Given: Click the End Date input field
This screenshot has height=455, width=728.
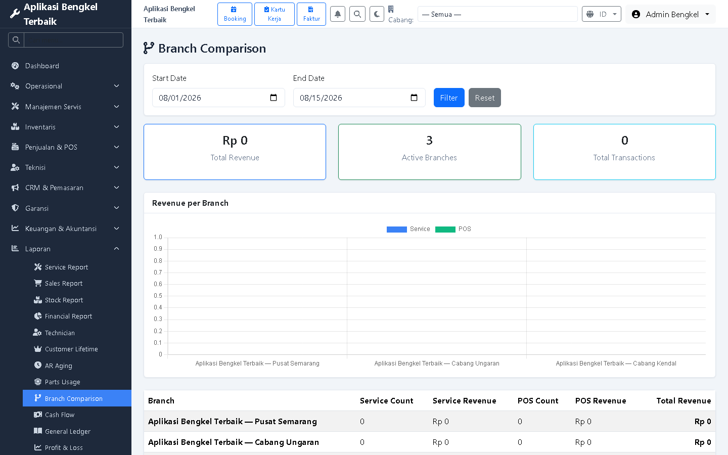Looking at the screenshot, I should point(359,98).
